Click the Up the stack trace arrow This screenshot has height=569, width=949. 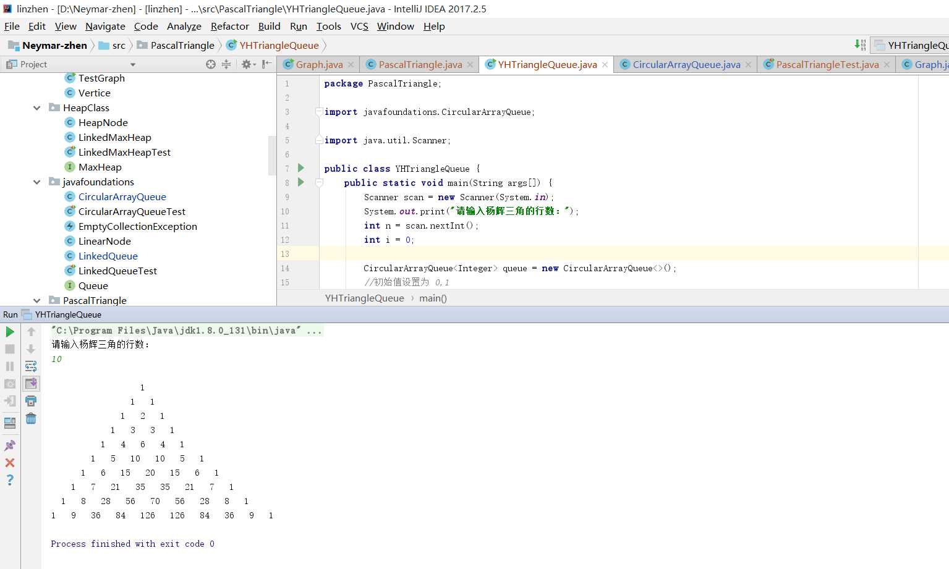[31, 332]
